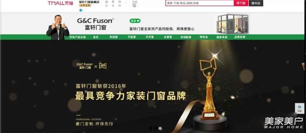
Task: Click the 搜索 天猫 search input field
Action: coord(200,3)
